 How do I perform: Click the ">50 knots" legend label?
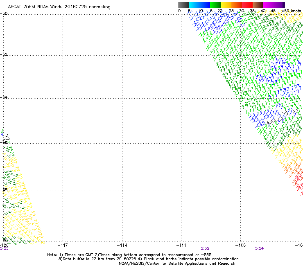tap(291, 11)
